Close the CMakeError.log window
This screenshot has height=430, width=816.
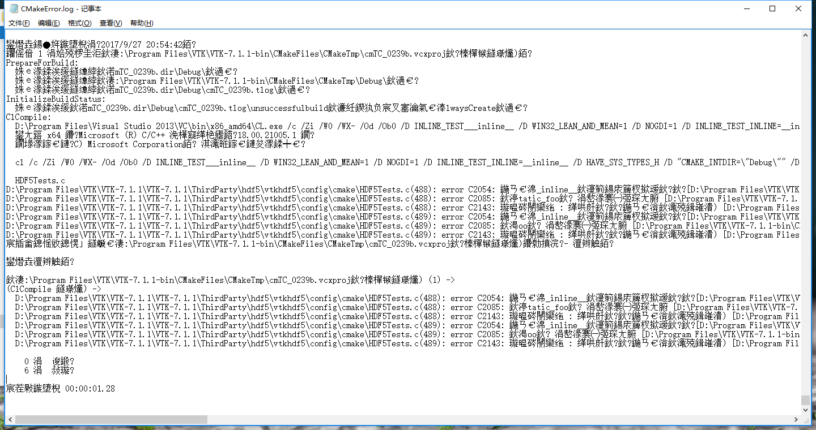point(798,8)
